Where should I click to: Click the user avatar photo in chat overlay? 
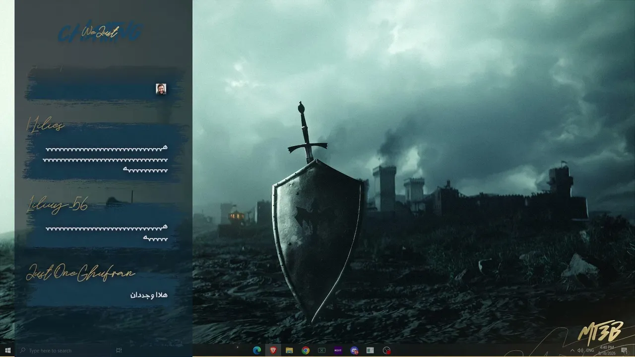(x=161, y=89)
